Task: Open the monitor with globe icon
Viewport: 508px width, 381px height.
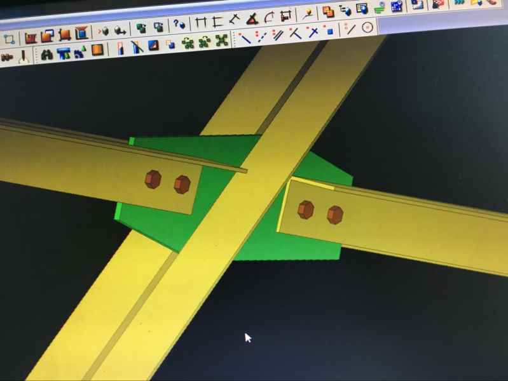Action: [362, 9]
